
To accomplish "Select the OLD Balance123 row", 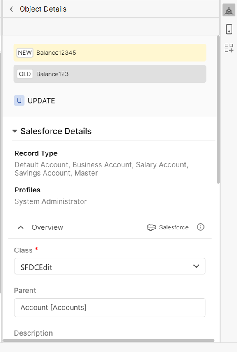I will [x=110, y=74].
